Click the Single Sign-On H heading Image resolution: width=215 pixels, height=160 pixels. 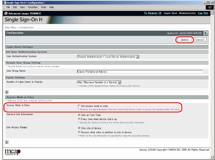pyautogui.click(x=23, y=20)
